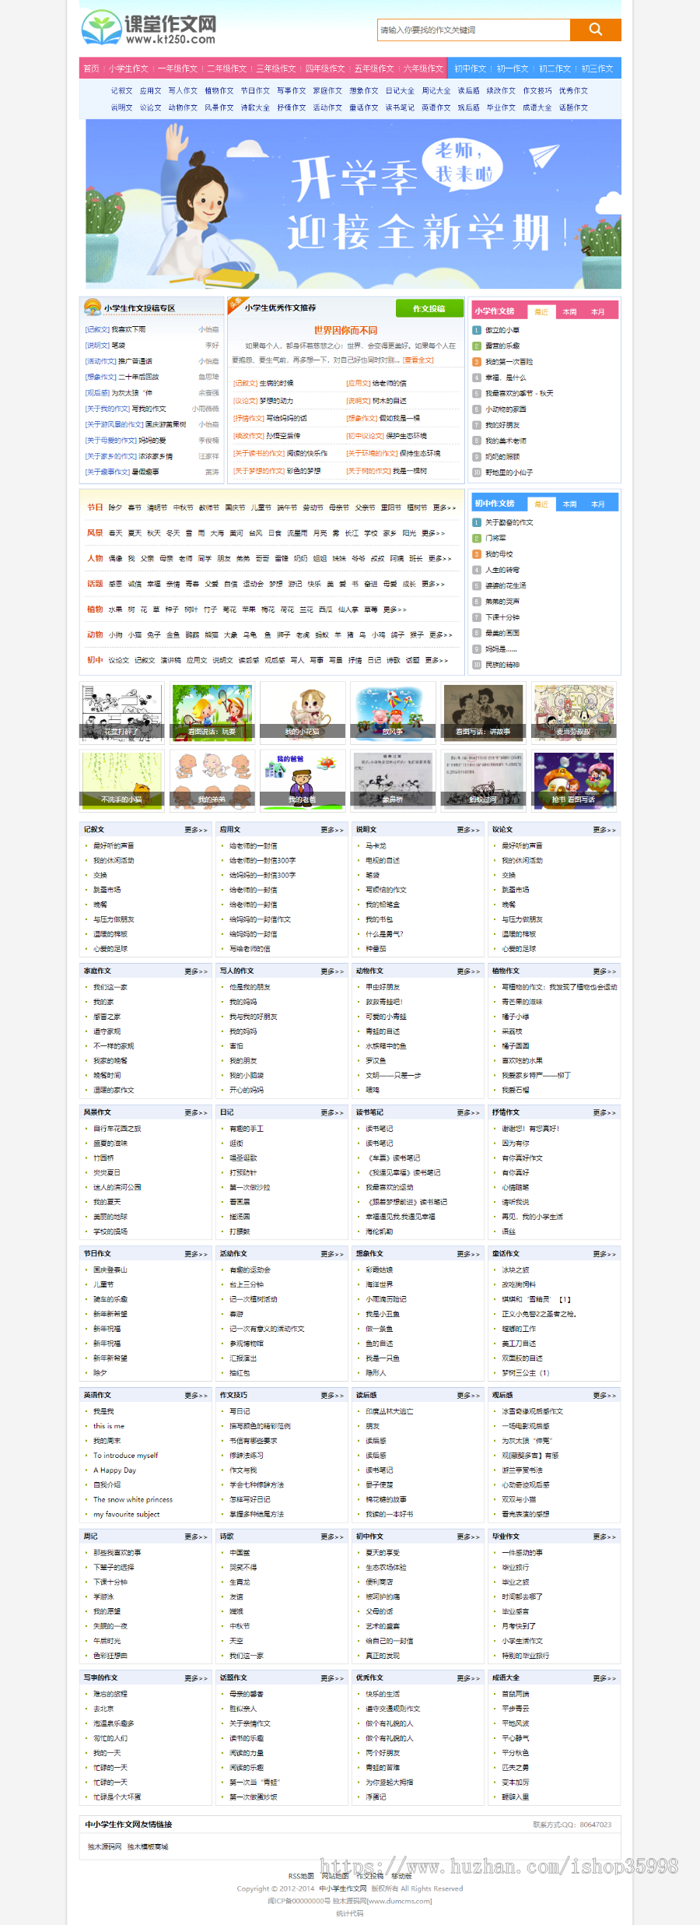This screenshot has height=1925, width=700.
Task: Open The snow white princess essay
Action: 133,1500
